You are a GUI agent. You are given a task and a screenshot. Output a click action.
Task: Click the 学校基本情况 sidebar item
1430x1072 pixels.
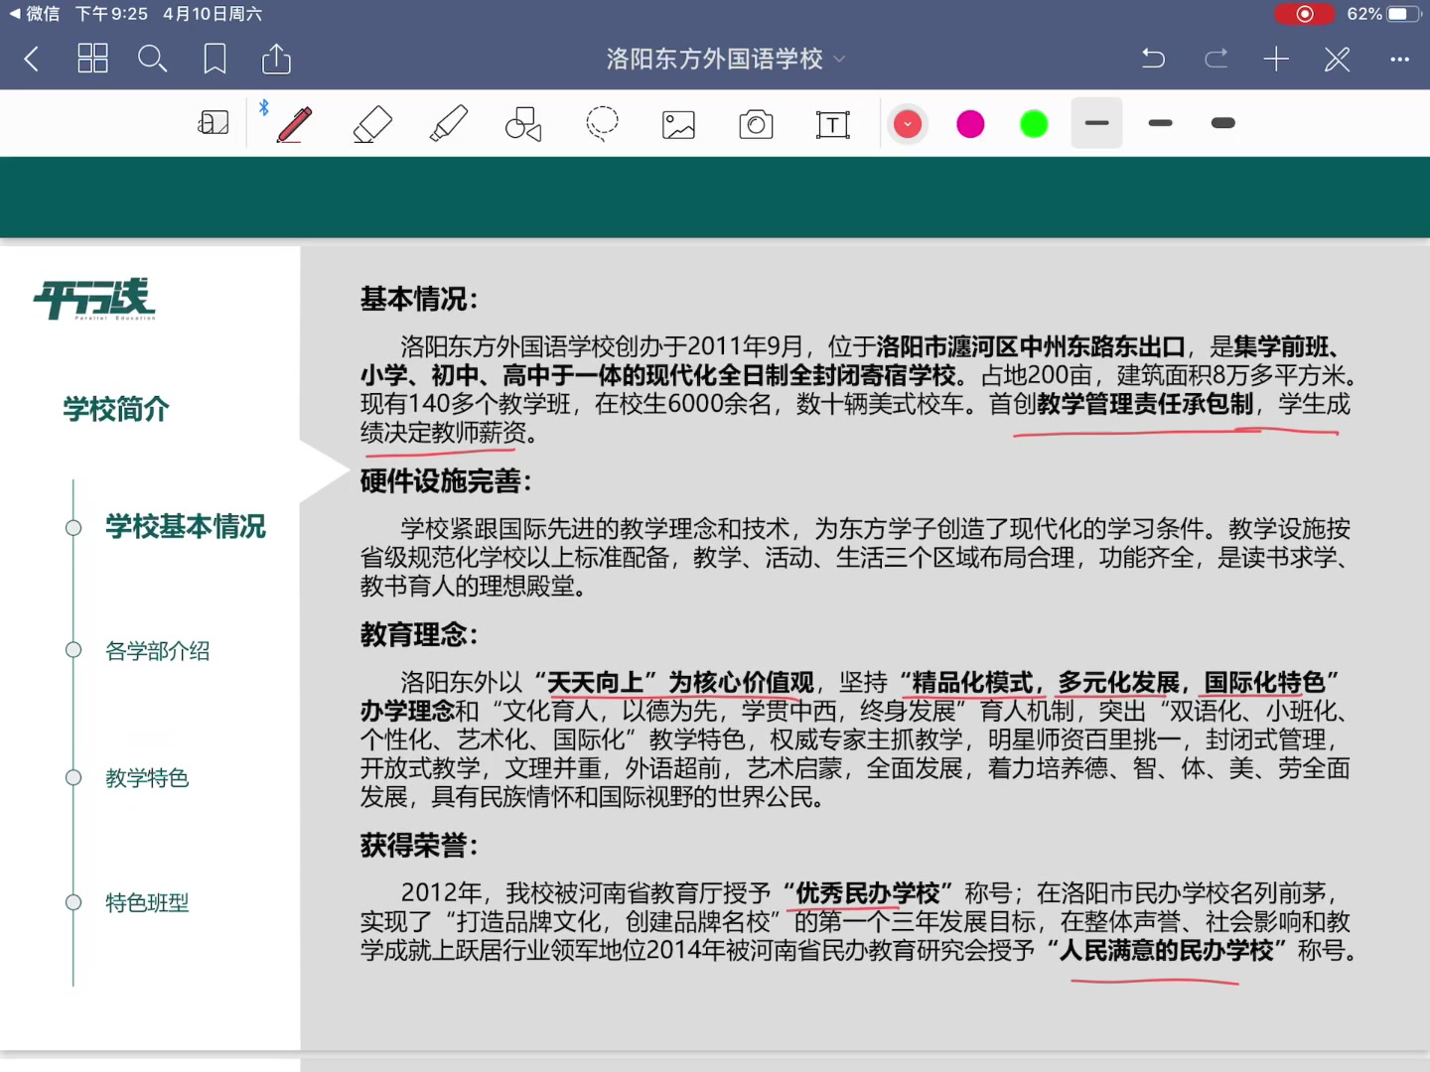point(186,526)
